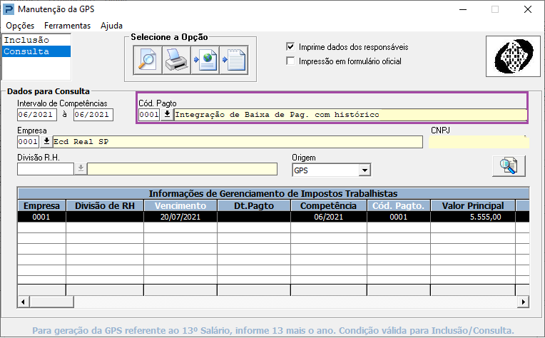
Task: Open the Empresa lookup arrow
Action: click(46, 141)
